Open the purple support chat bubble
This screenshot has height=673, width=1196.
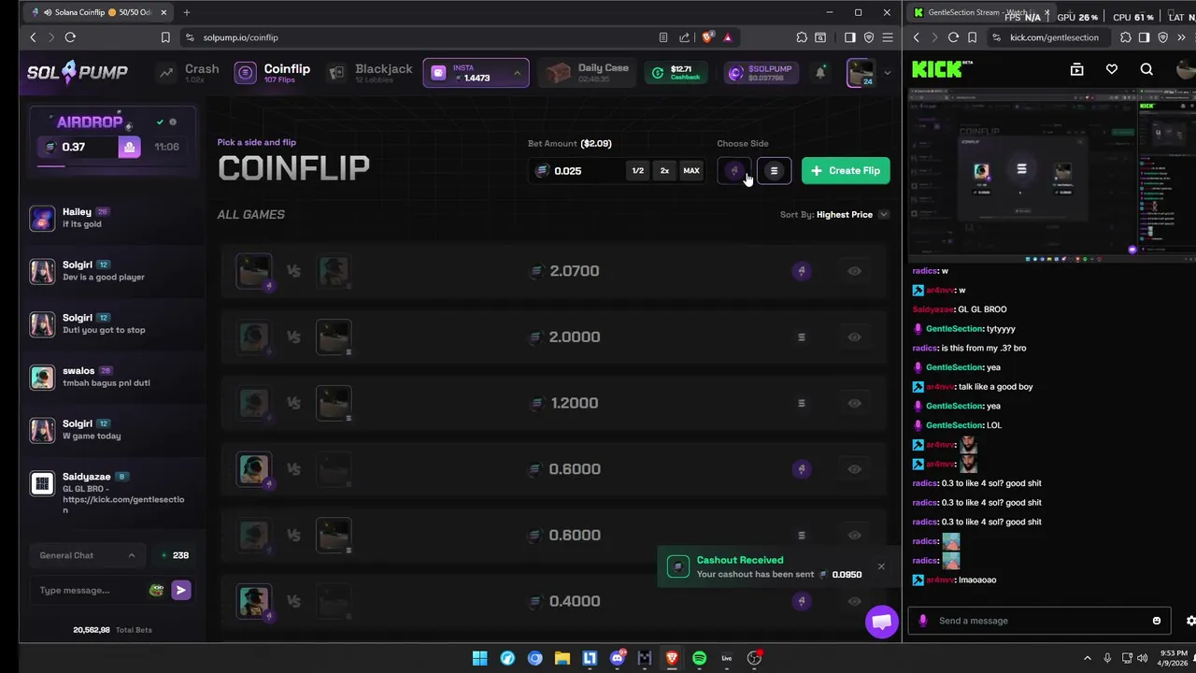click(x=881, y=622)
